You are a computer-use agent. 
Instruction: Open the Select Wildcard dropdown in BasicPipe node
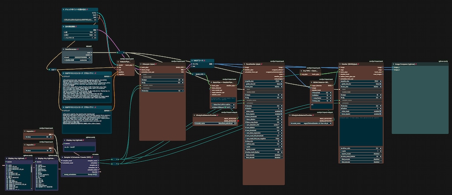pos(224,107)
